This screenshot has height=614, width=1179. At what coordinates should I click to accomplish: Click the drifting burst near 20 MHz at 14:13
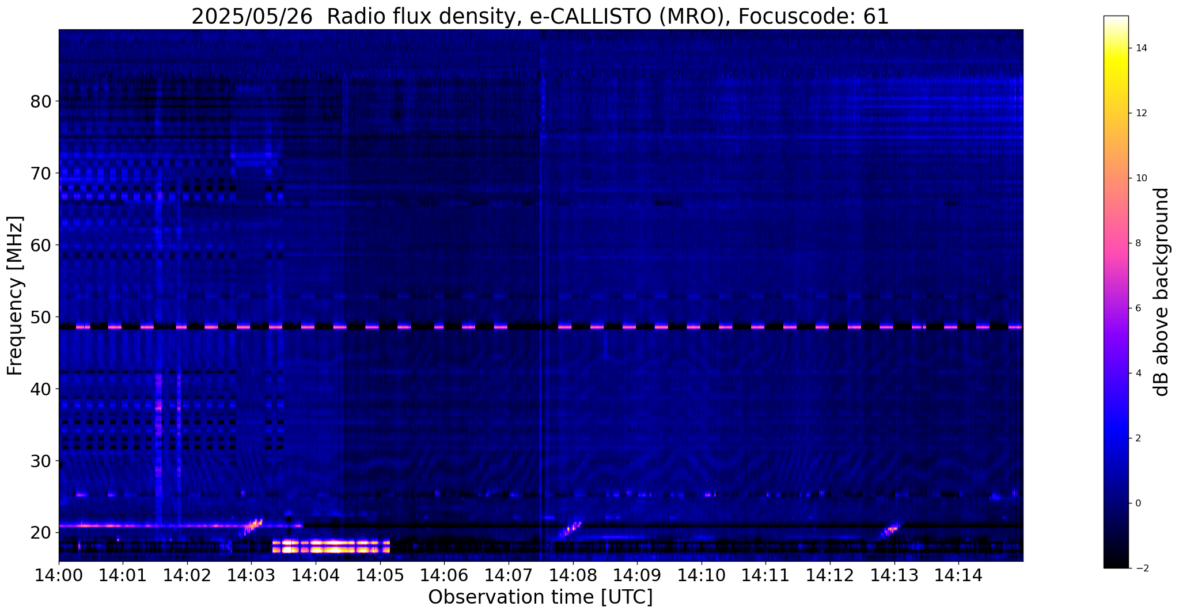coord(890,530)
